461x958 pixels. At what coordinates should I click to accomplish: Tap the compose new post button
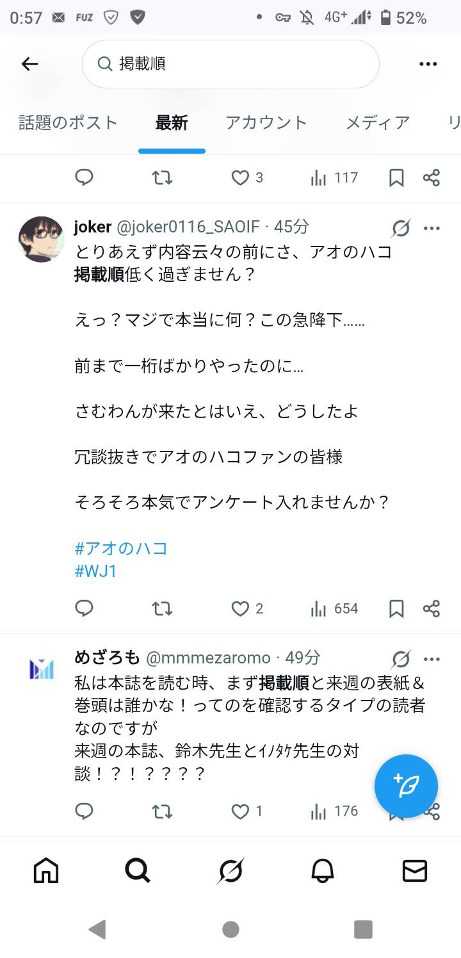pyautogui.click(x=406, y=786)
